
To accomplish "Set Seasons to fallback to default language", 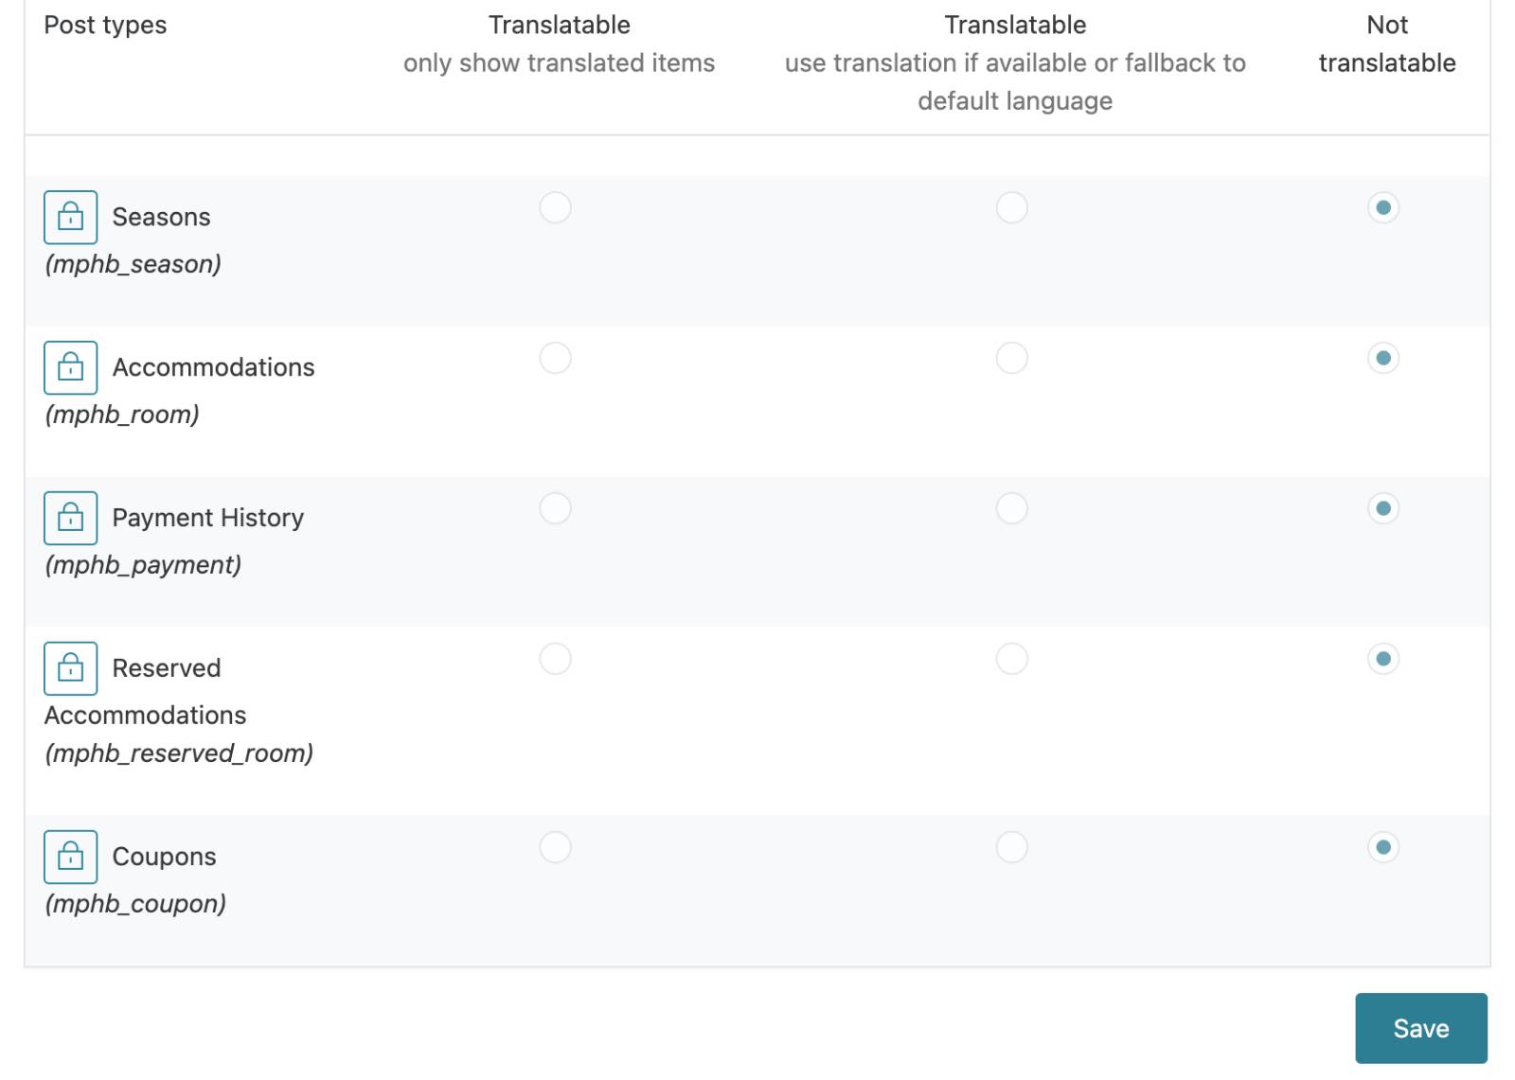I will [1011, 207].
